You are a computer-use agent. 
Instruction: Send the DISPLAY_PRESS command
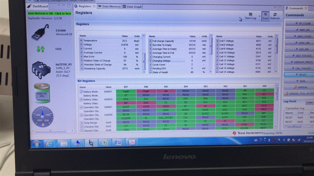tap(300, 62)
